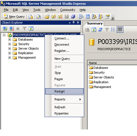This screenshot has width=137, height=136.
Task: Open the Tools menu
Action: click(37, 10)
